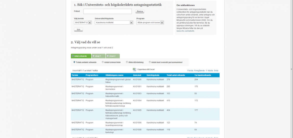Click the Totalt antal sökande header
The width and height of the screenshot is (293, 138).
coord(176,75)
